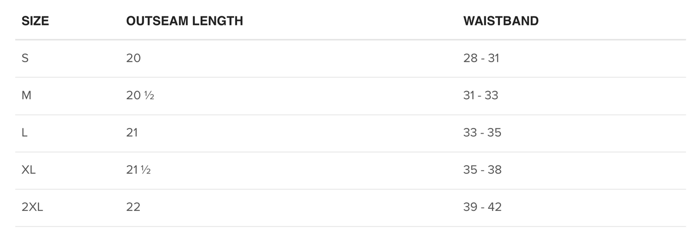The width and height of the screenshot is (692, 241).
Task: Click the 35 - 38 waistband value
Action: coord(482,170)
